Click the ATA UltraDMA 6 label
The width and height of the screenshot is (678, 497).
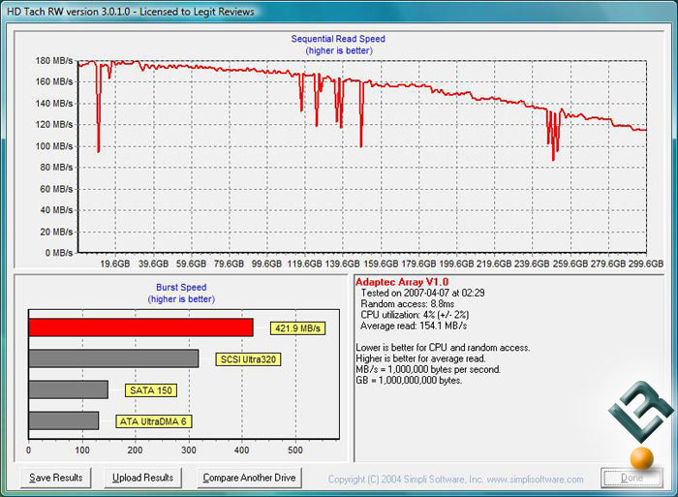(153, 421)
